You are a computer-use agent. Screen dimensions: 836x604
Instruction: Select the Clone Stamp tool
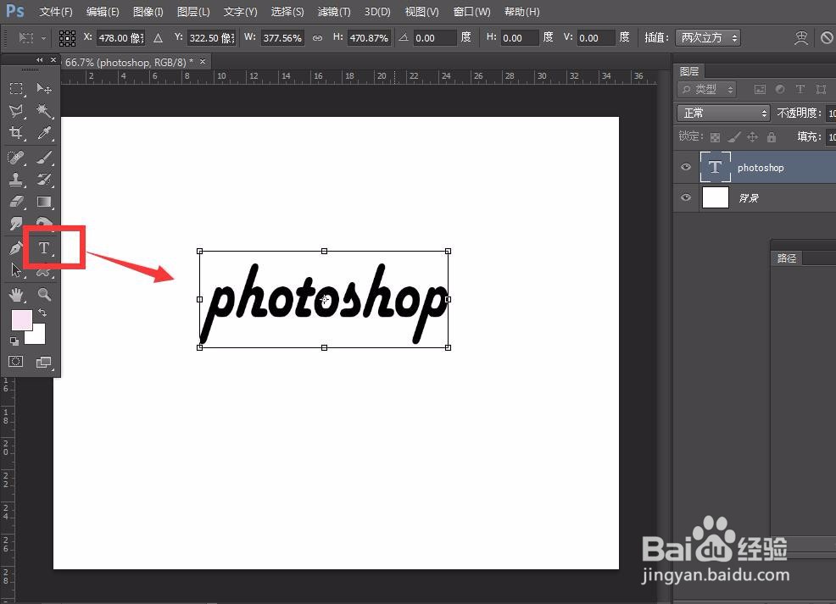coord(16,180)
